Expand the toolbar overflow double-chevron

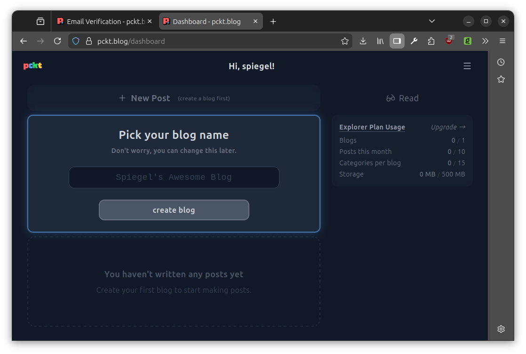pos(485,41)
